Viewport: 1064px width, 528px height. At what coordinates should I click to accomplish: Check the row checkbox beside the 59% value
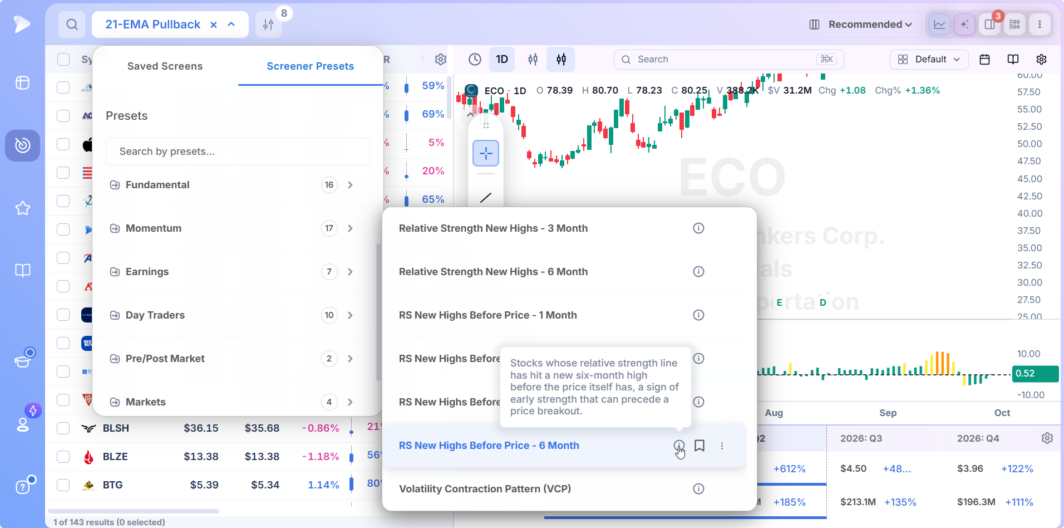[x=63, y=87]
